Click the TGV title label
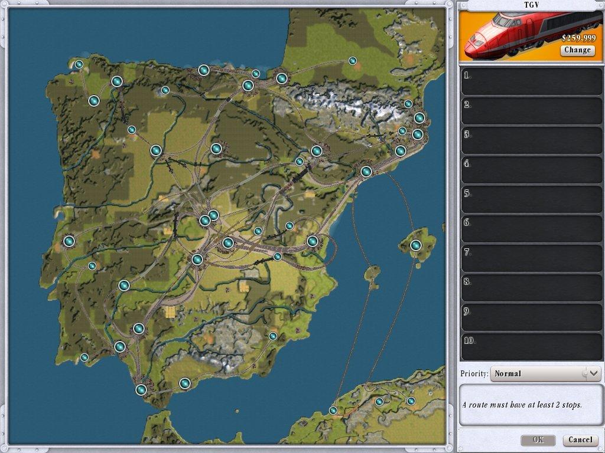This screenshot has height=453, width=605. [x=531, y=5]
